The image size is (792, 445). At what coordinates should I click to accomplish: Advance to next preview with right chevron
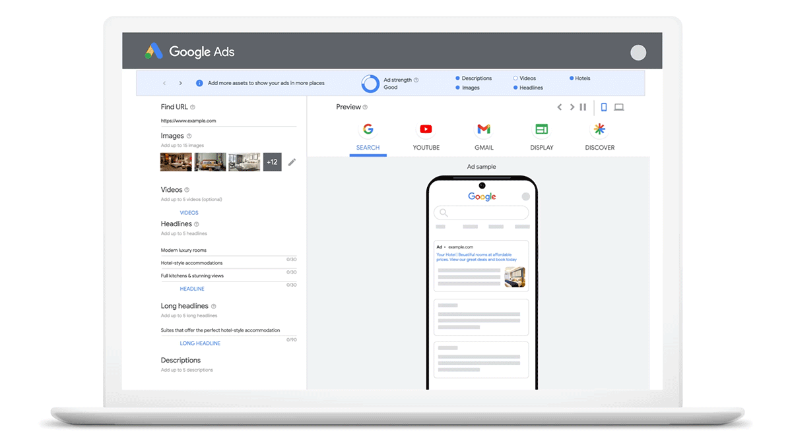tap(572, 107)
